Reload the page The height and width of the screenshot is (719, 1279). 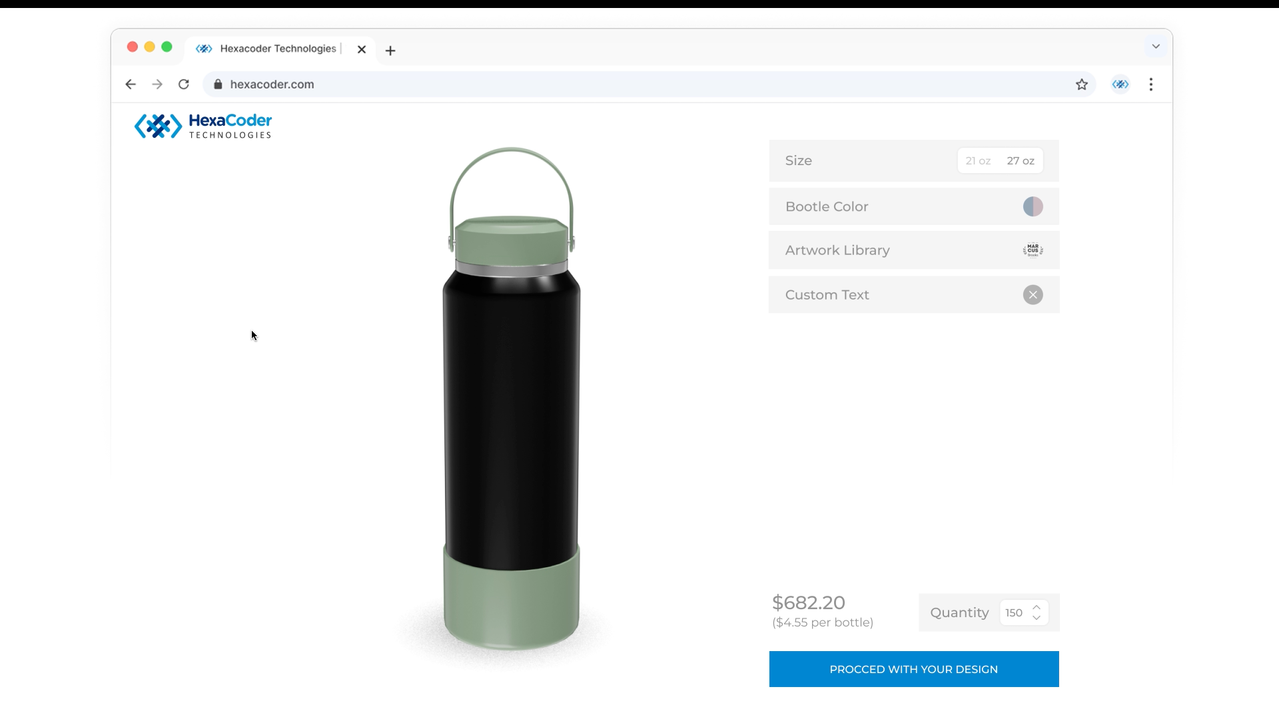184,85
